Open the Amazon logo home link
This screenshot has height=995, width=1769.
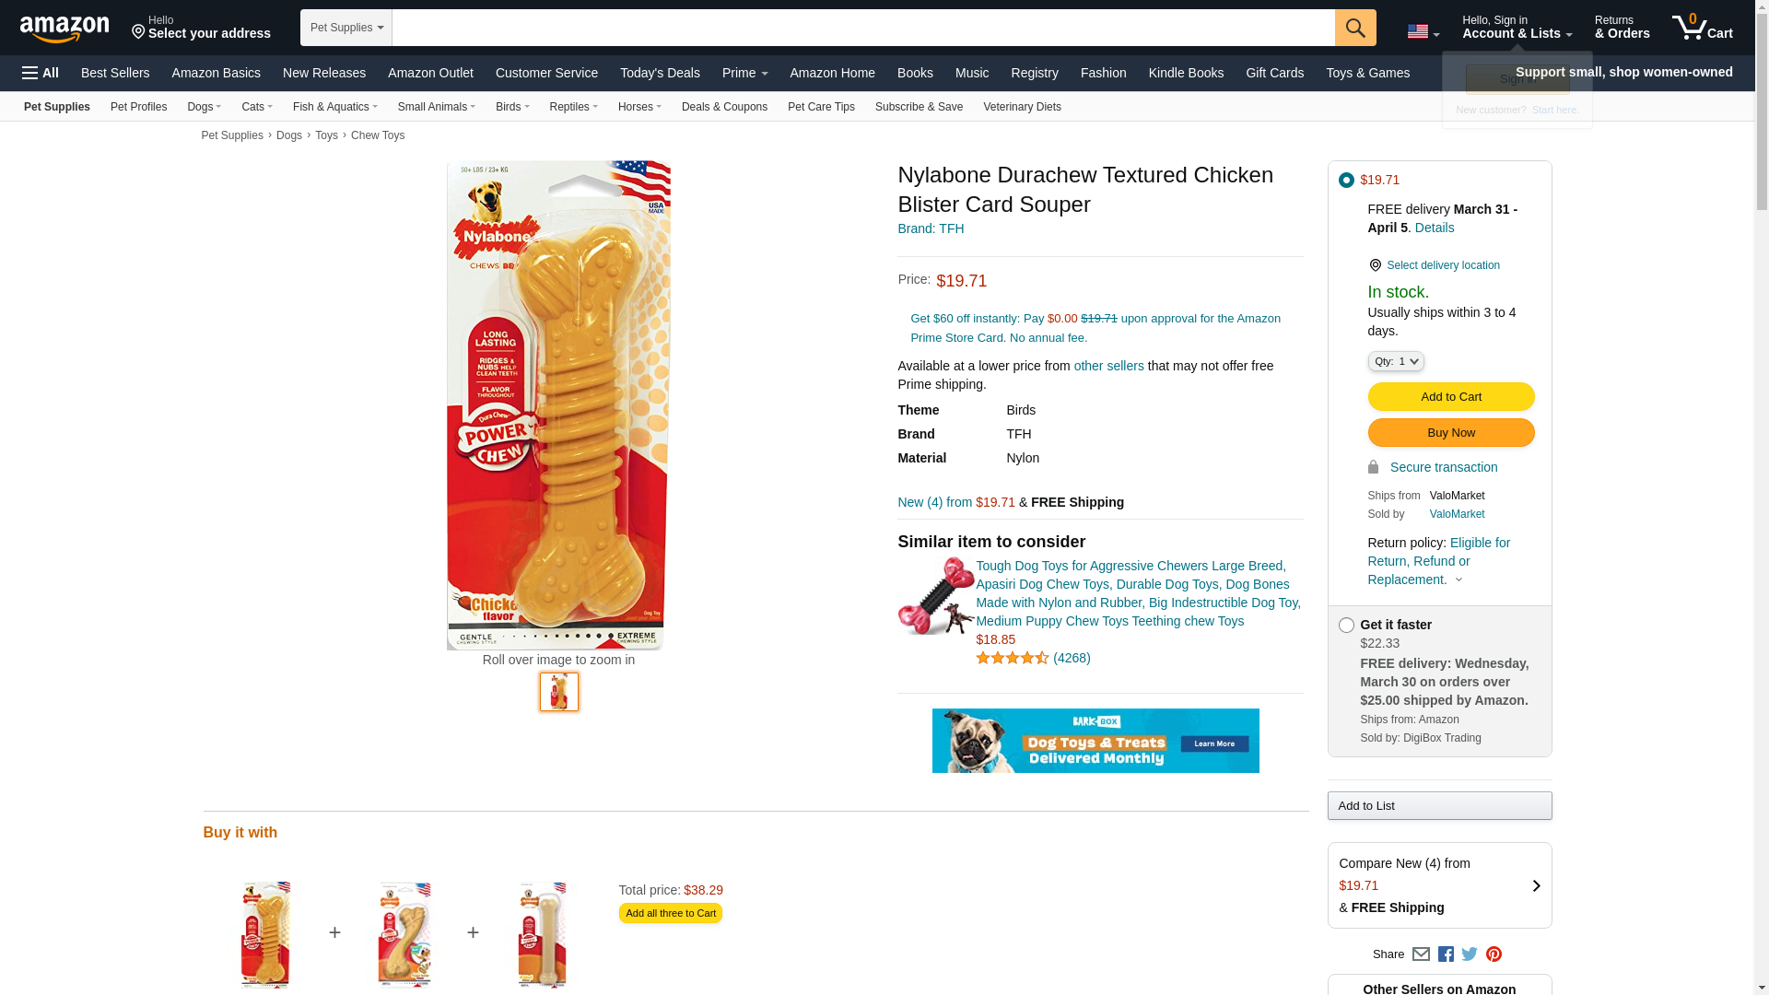tap(64, 29)
